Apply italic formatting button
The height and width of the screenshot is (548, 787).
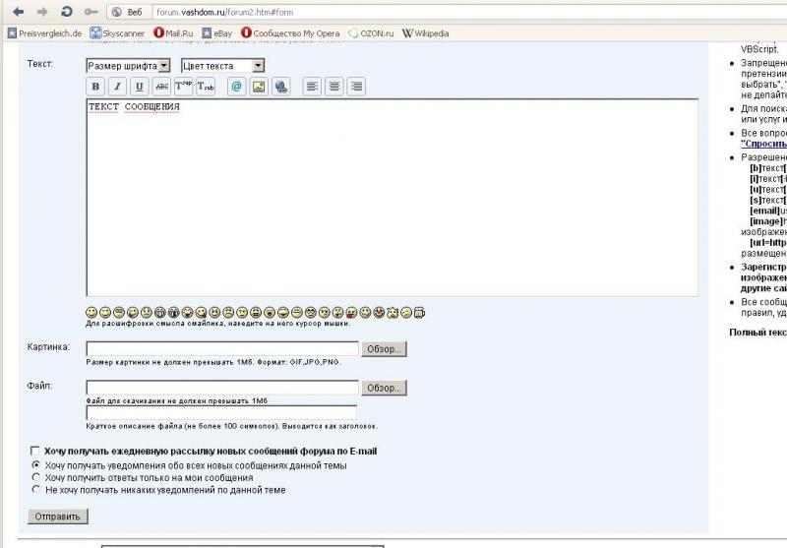117,87
